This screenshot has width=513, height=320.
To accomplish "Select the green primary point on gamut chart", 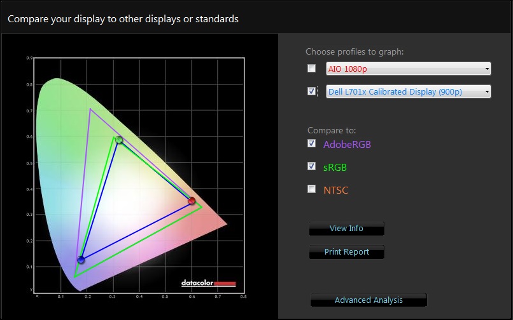I will point(119,140).
